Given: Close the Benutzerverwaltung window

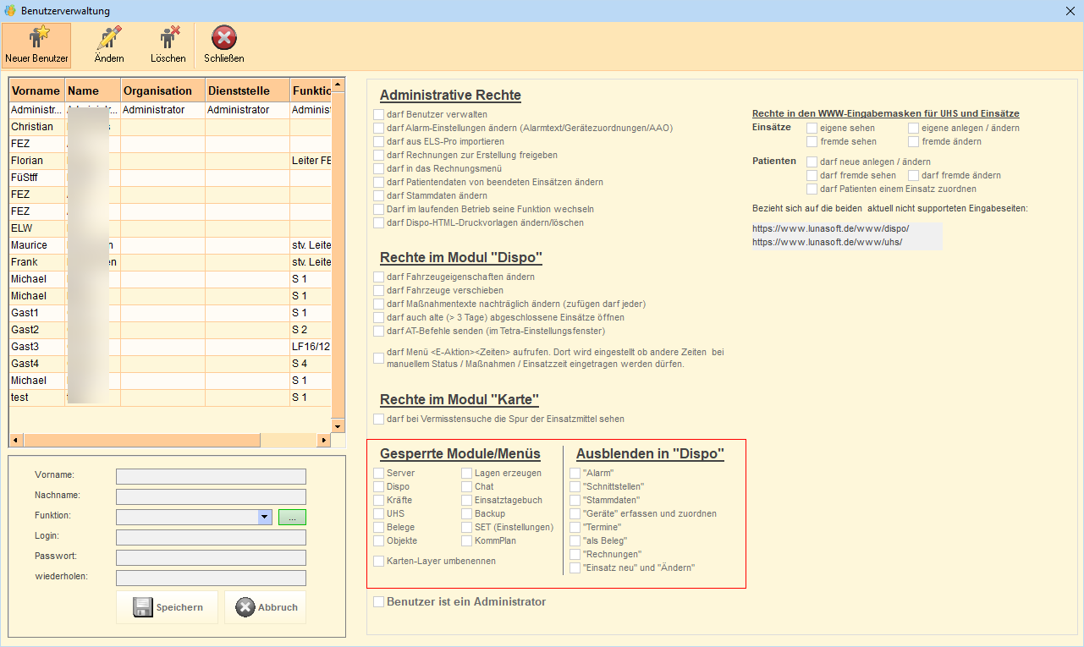Looking at the screenshot, I should (x=1070, y=10).
